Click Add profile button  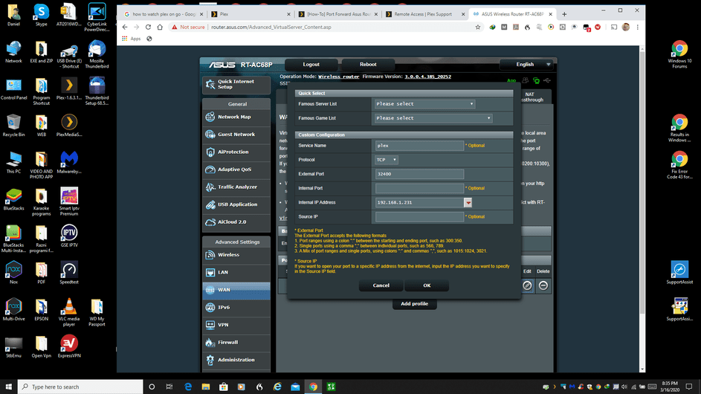click(415, 303)
